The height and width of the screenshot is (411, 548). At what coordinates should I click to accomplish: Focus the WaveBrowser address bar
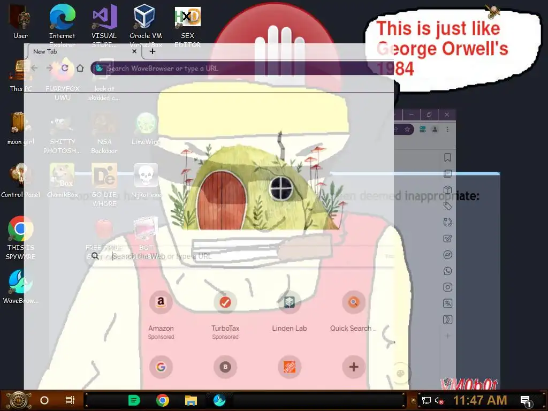(x=241, y=68)
